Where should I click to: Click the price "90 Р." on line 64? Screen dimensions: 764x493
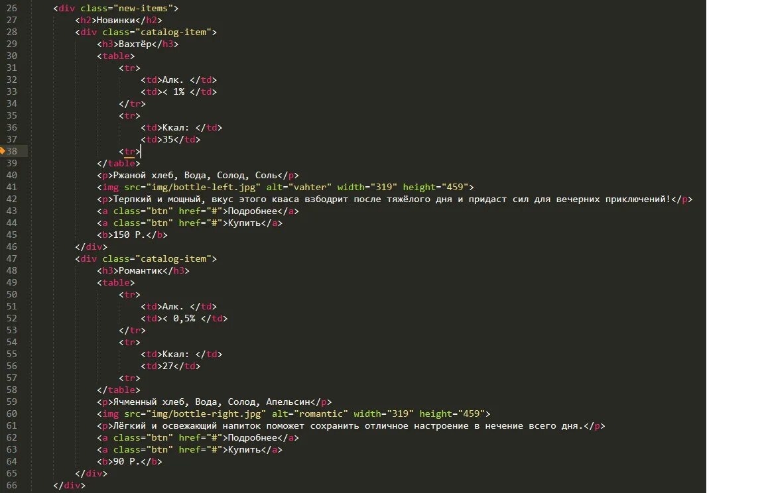(127, 461)
